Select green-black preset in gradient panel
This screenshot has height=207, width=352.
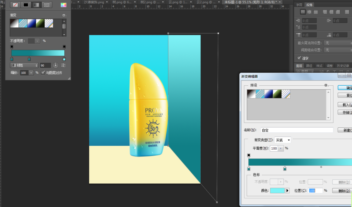coord(40,23)
